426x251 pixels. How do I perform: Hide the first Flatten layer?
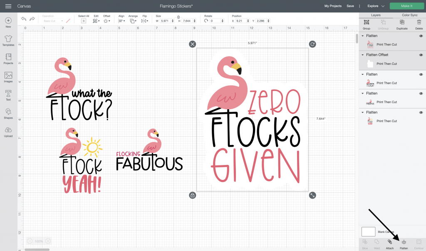point(421,36)
